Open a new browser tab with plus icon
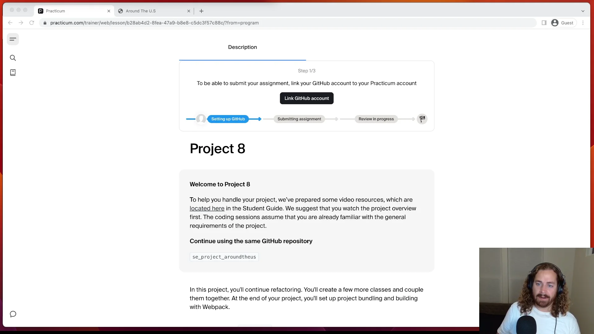Image resolution: width=594 pixels, height=334 pixels. [201, 11]
